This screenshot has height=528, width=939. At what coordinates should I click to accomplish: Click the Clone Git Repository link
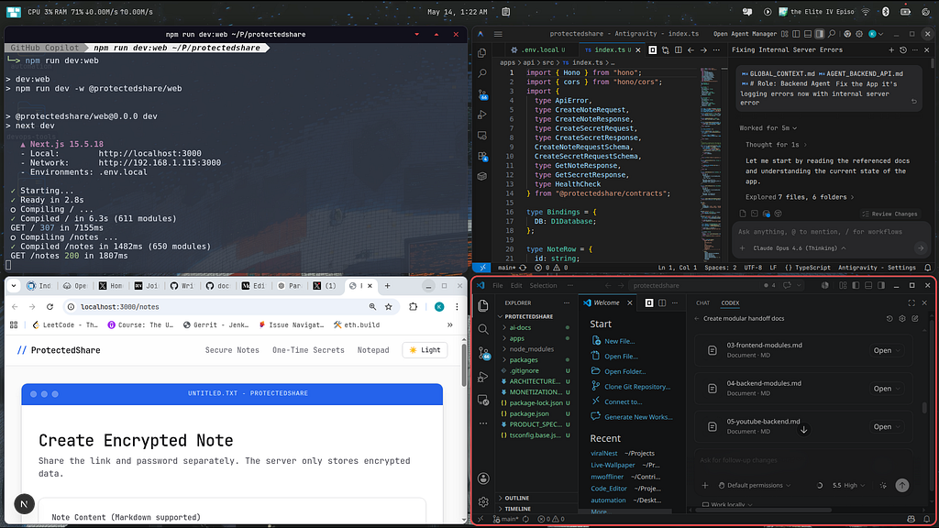(x=637, y=387)
